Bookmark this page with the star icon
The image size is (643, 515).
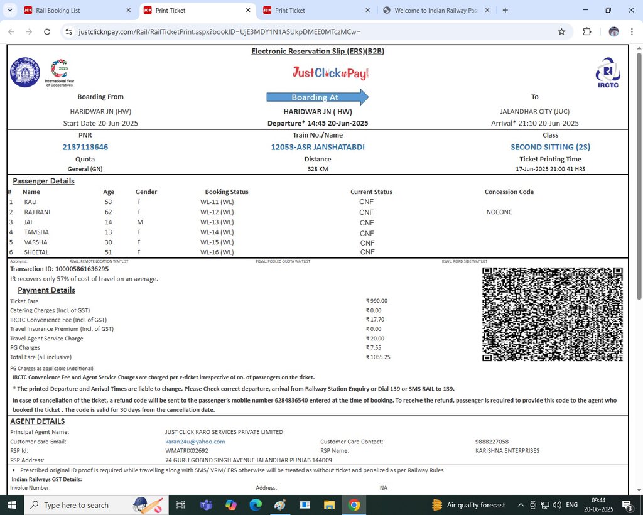coord(561,31)
